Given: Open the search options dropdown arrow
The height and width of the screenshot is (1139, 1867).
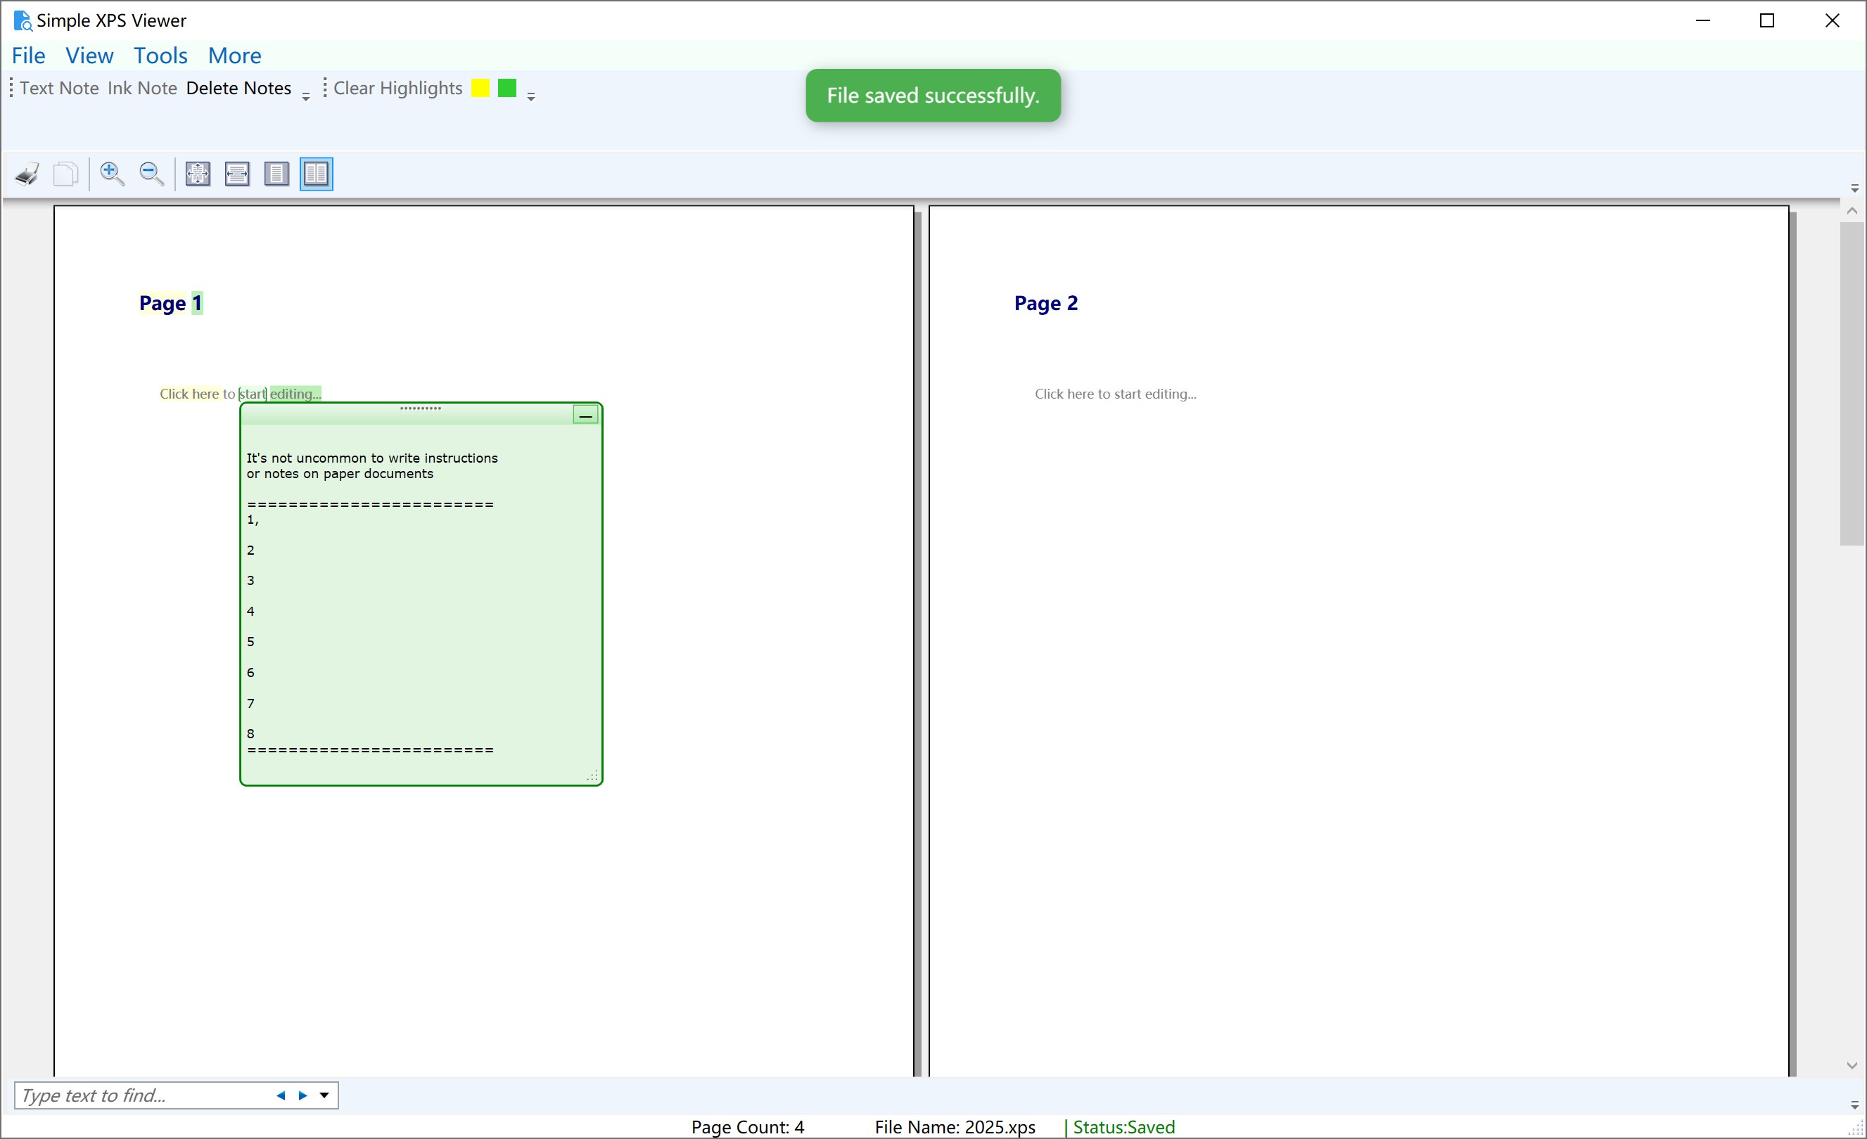Looking at the screenshot, I should (324, 1095).
